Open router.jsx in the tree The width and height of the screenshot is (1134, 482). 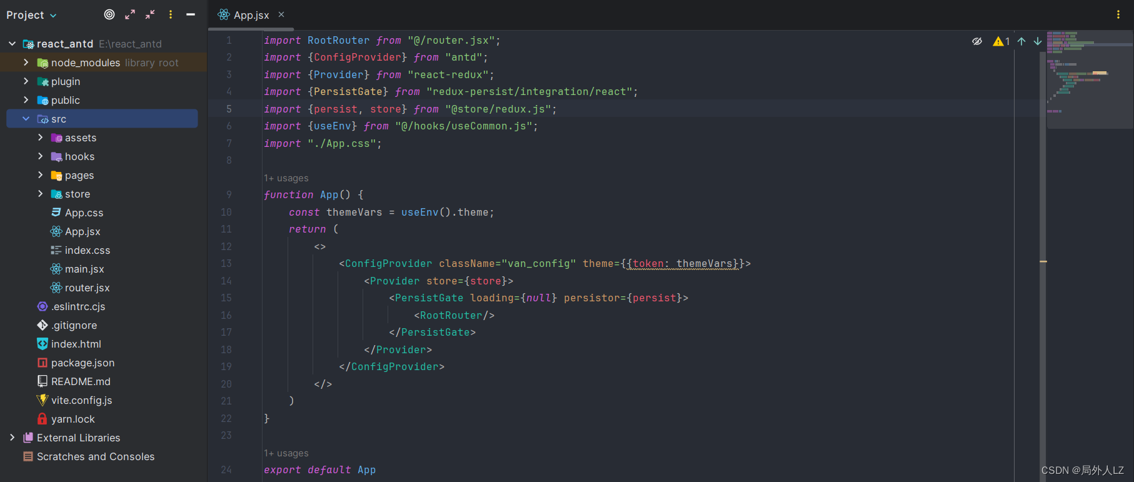[x=87, y=288]
